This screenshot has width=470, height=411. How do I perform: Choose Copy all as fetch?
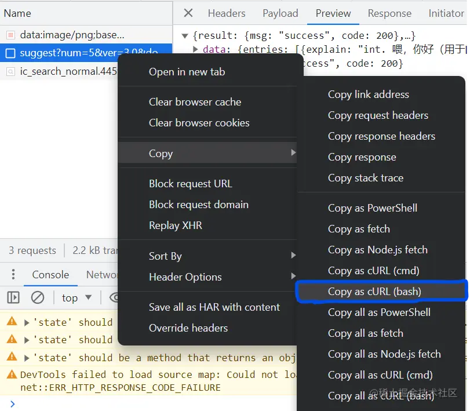[x=381, y=333]
